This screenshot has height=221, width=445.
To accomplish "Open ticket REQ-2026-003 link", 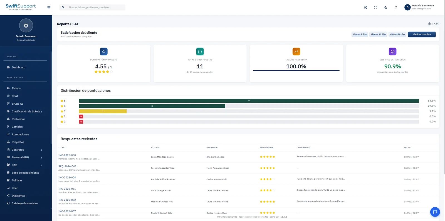I will 67,166.
